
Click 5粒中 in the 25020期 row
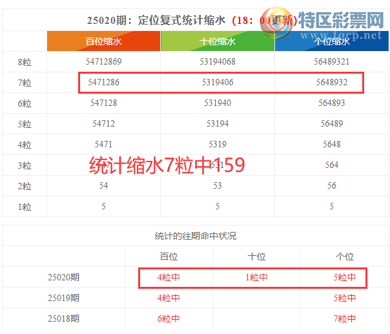coord(345,277)
